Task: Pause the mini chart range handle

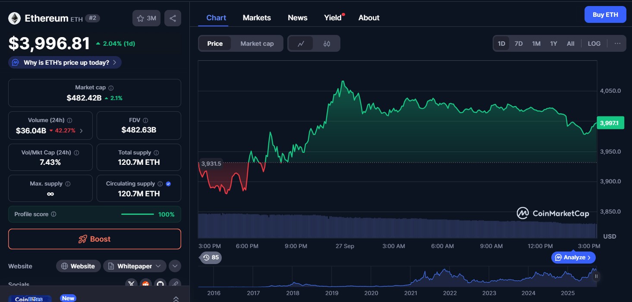Action: [x=596, y=276]
